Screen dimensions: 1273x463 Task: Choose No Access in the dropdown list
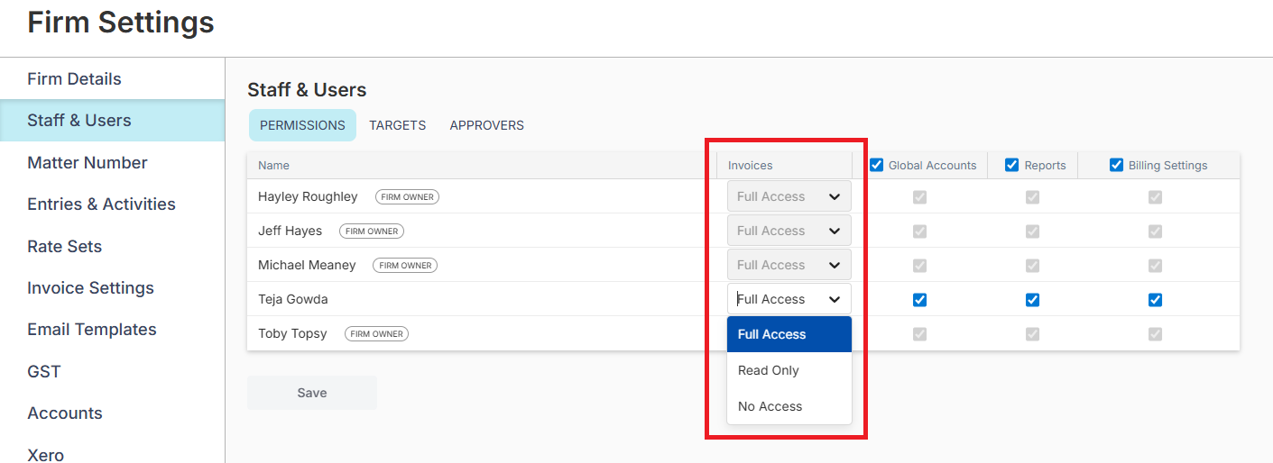pos(770,406)
